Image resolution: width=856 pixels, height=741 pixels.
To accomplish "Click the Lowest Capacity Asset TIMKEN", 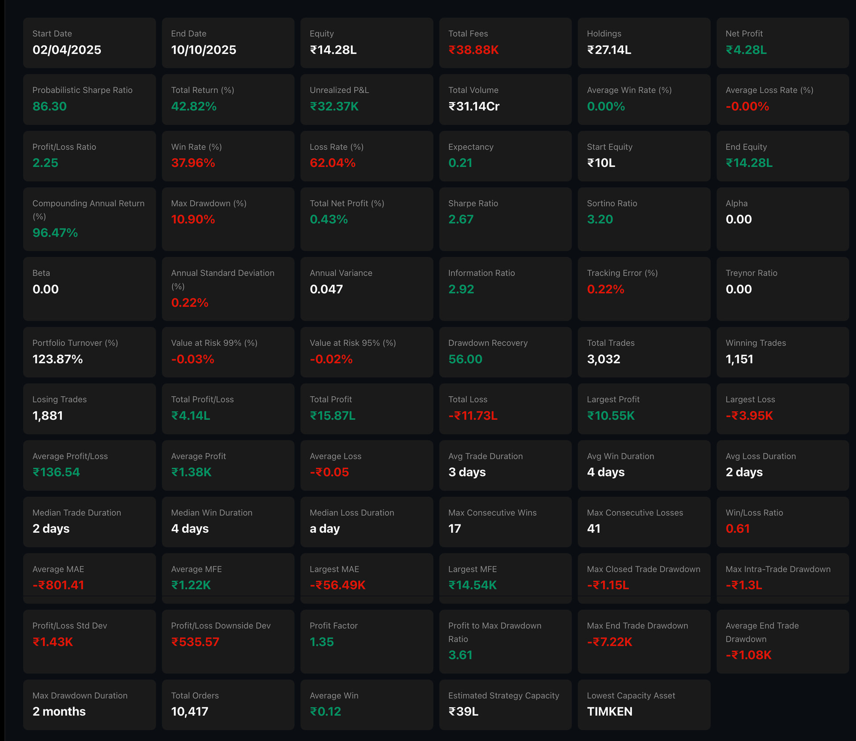I will click(609, 712).
